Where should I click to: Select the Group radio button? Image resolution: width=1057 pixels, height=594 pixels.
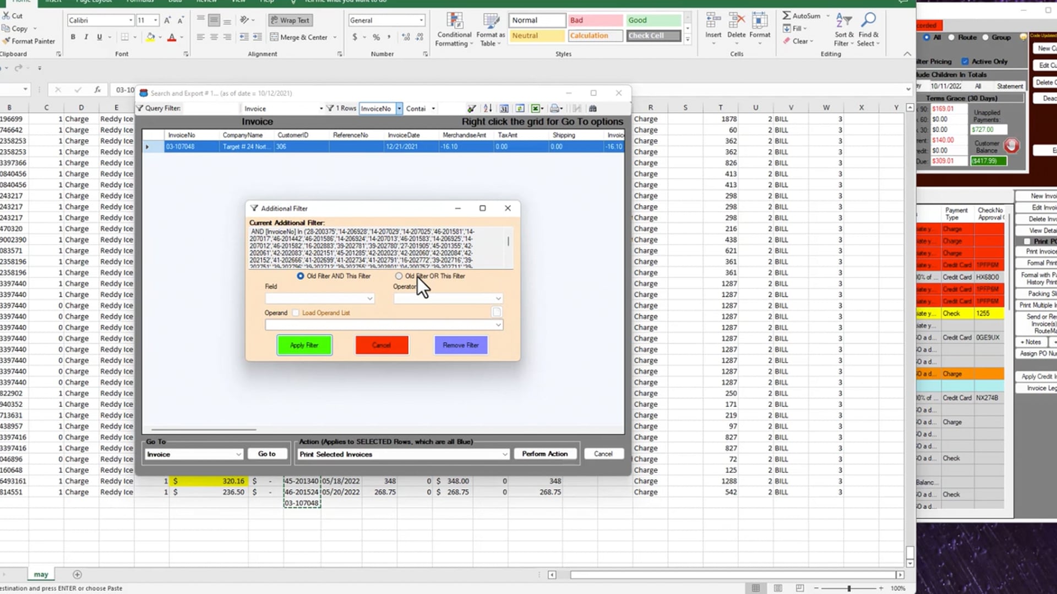[x=985, y=37]
